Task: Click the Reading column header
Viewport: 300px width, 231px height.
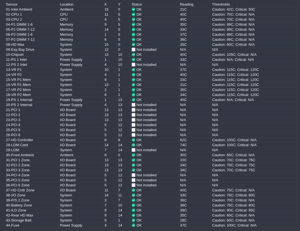Action: click(186, 4)
